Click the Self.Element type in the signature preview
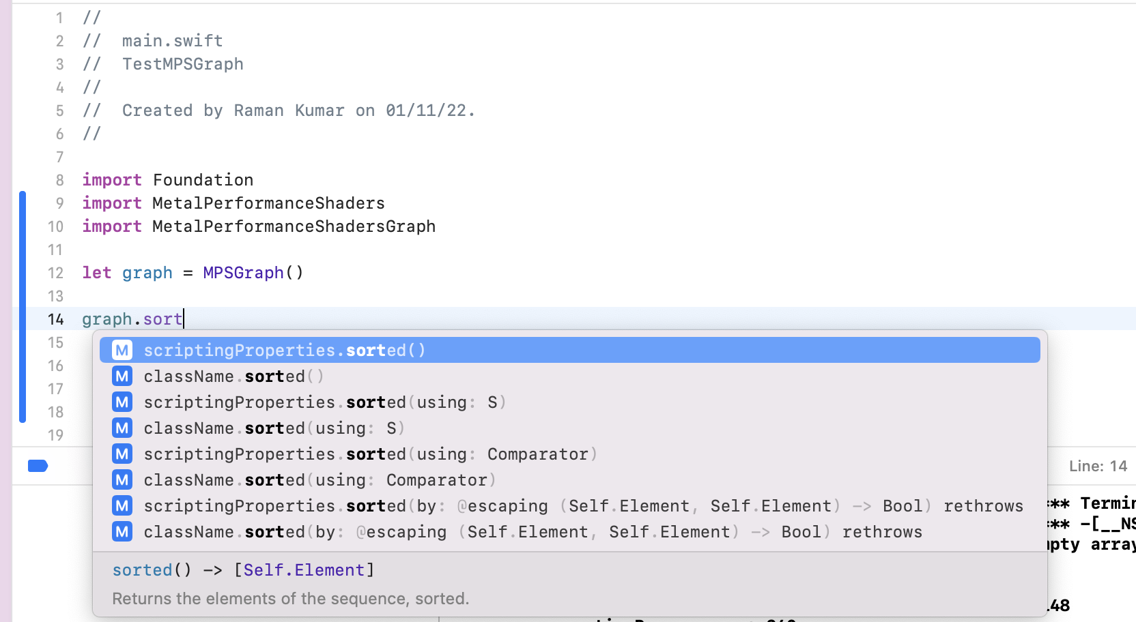Viewport: 1136px width, 622px height. coord(304,570)
